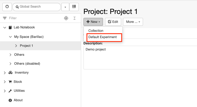This screenshot has height=107, width=197.
Task: Click the About info icon
Action: [10, 100]
